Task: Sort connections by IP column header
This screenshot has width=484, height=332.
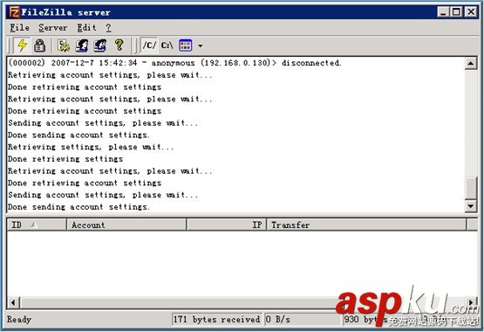Action: click(x=227, y=225)
